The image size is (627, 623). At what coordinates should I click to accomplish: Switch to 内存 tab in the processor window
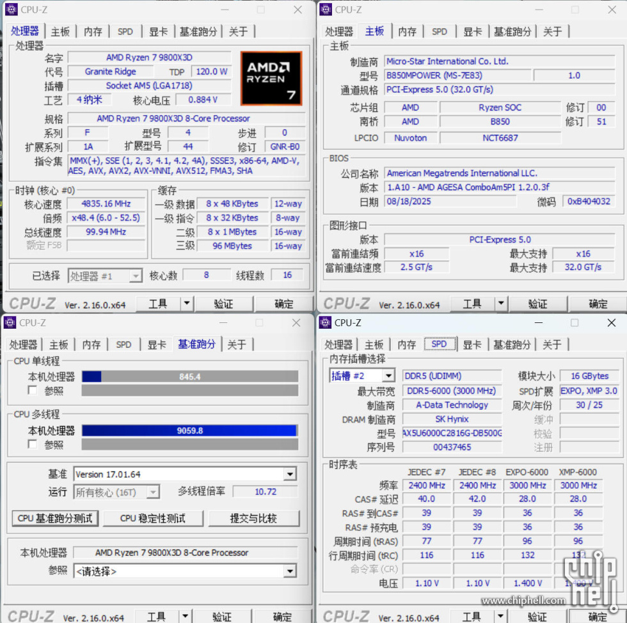pyautogui.click(x=93, y=31)
